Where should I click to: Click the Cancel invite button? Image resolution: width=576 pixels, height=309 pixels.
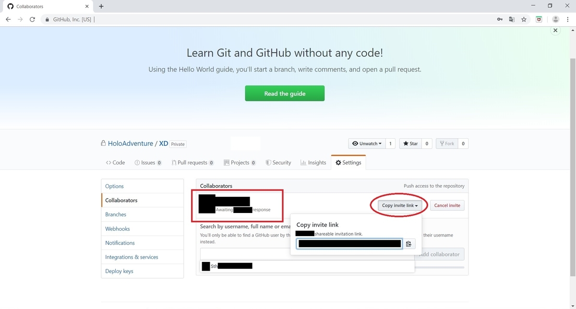447,205
